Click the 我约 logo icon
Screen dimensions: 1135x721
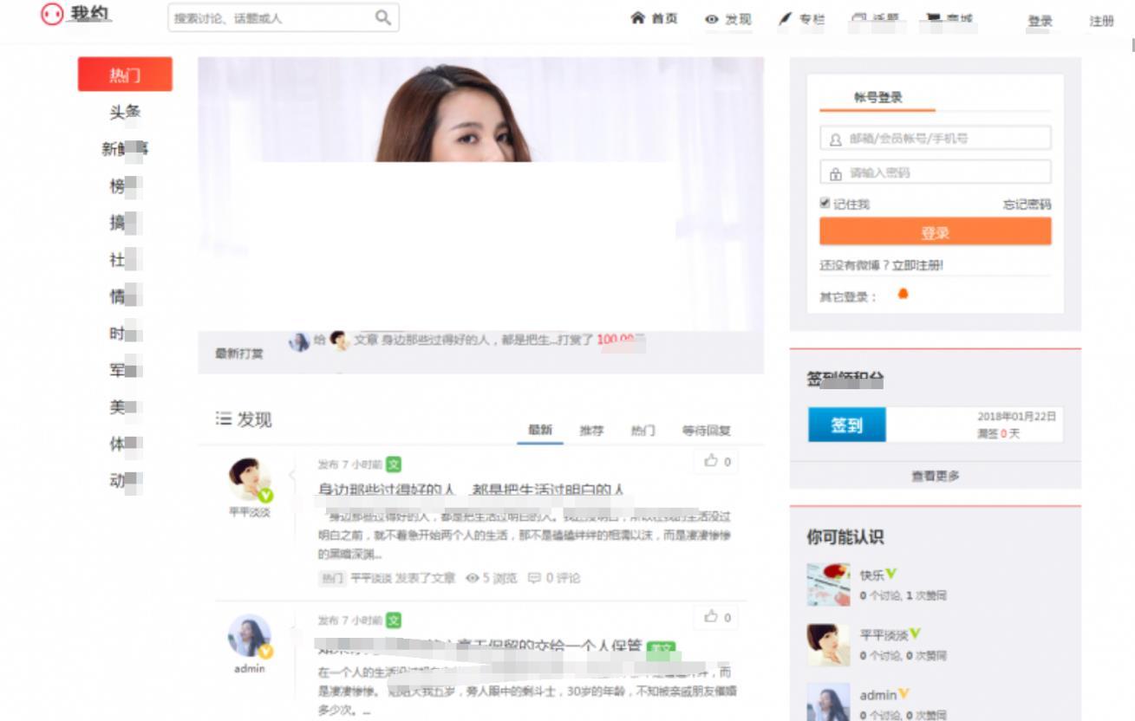point(54,14)
